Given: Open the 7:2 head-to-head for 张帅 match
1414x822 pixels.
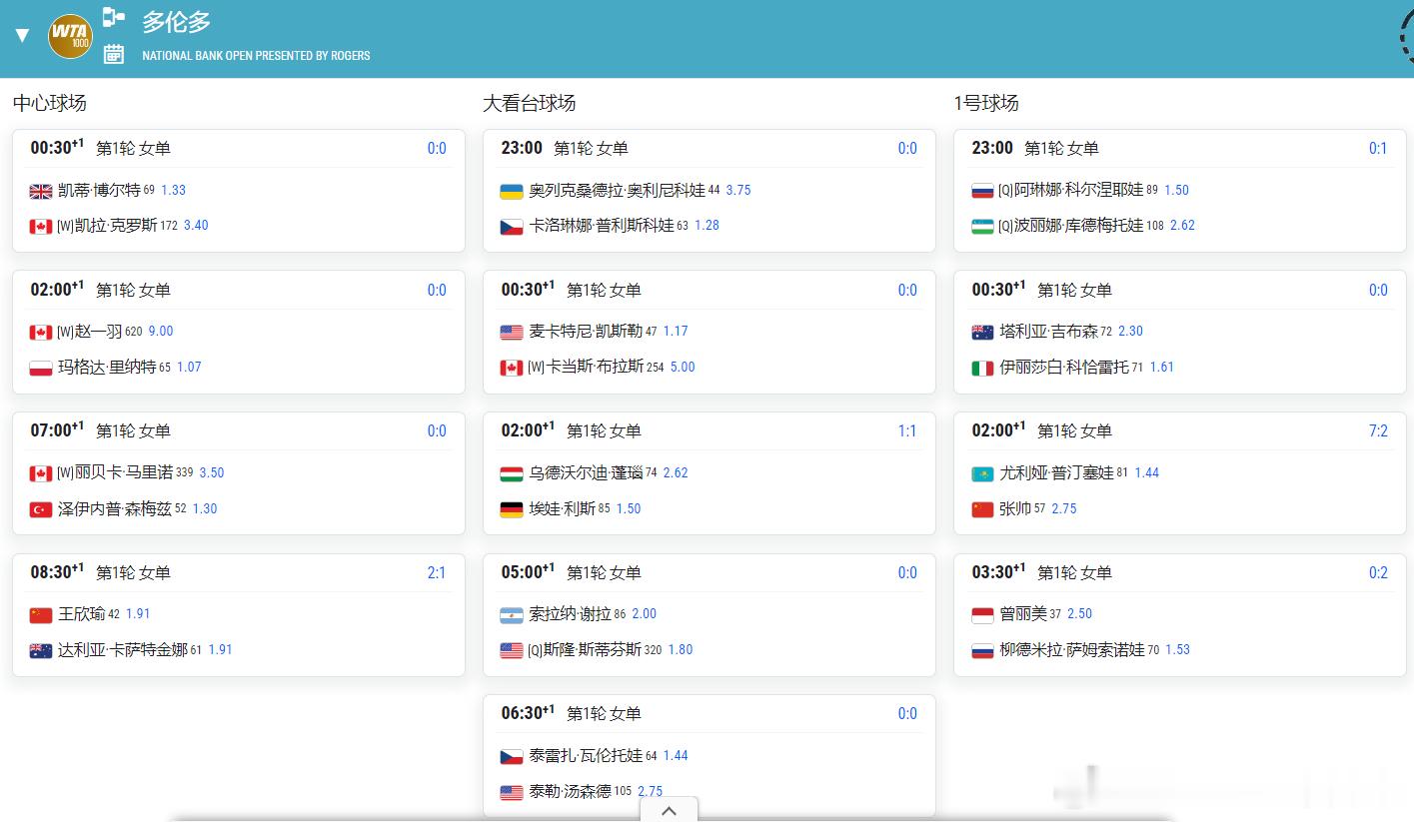Looking at the screenshot, I should click(x=1378, y=430).
